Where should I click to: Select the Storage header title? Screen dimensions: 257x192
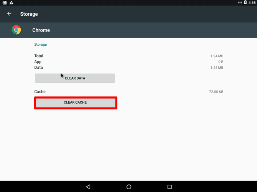[29, 14]
